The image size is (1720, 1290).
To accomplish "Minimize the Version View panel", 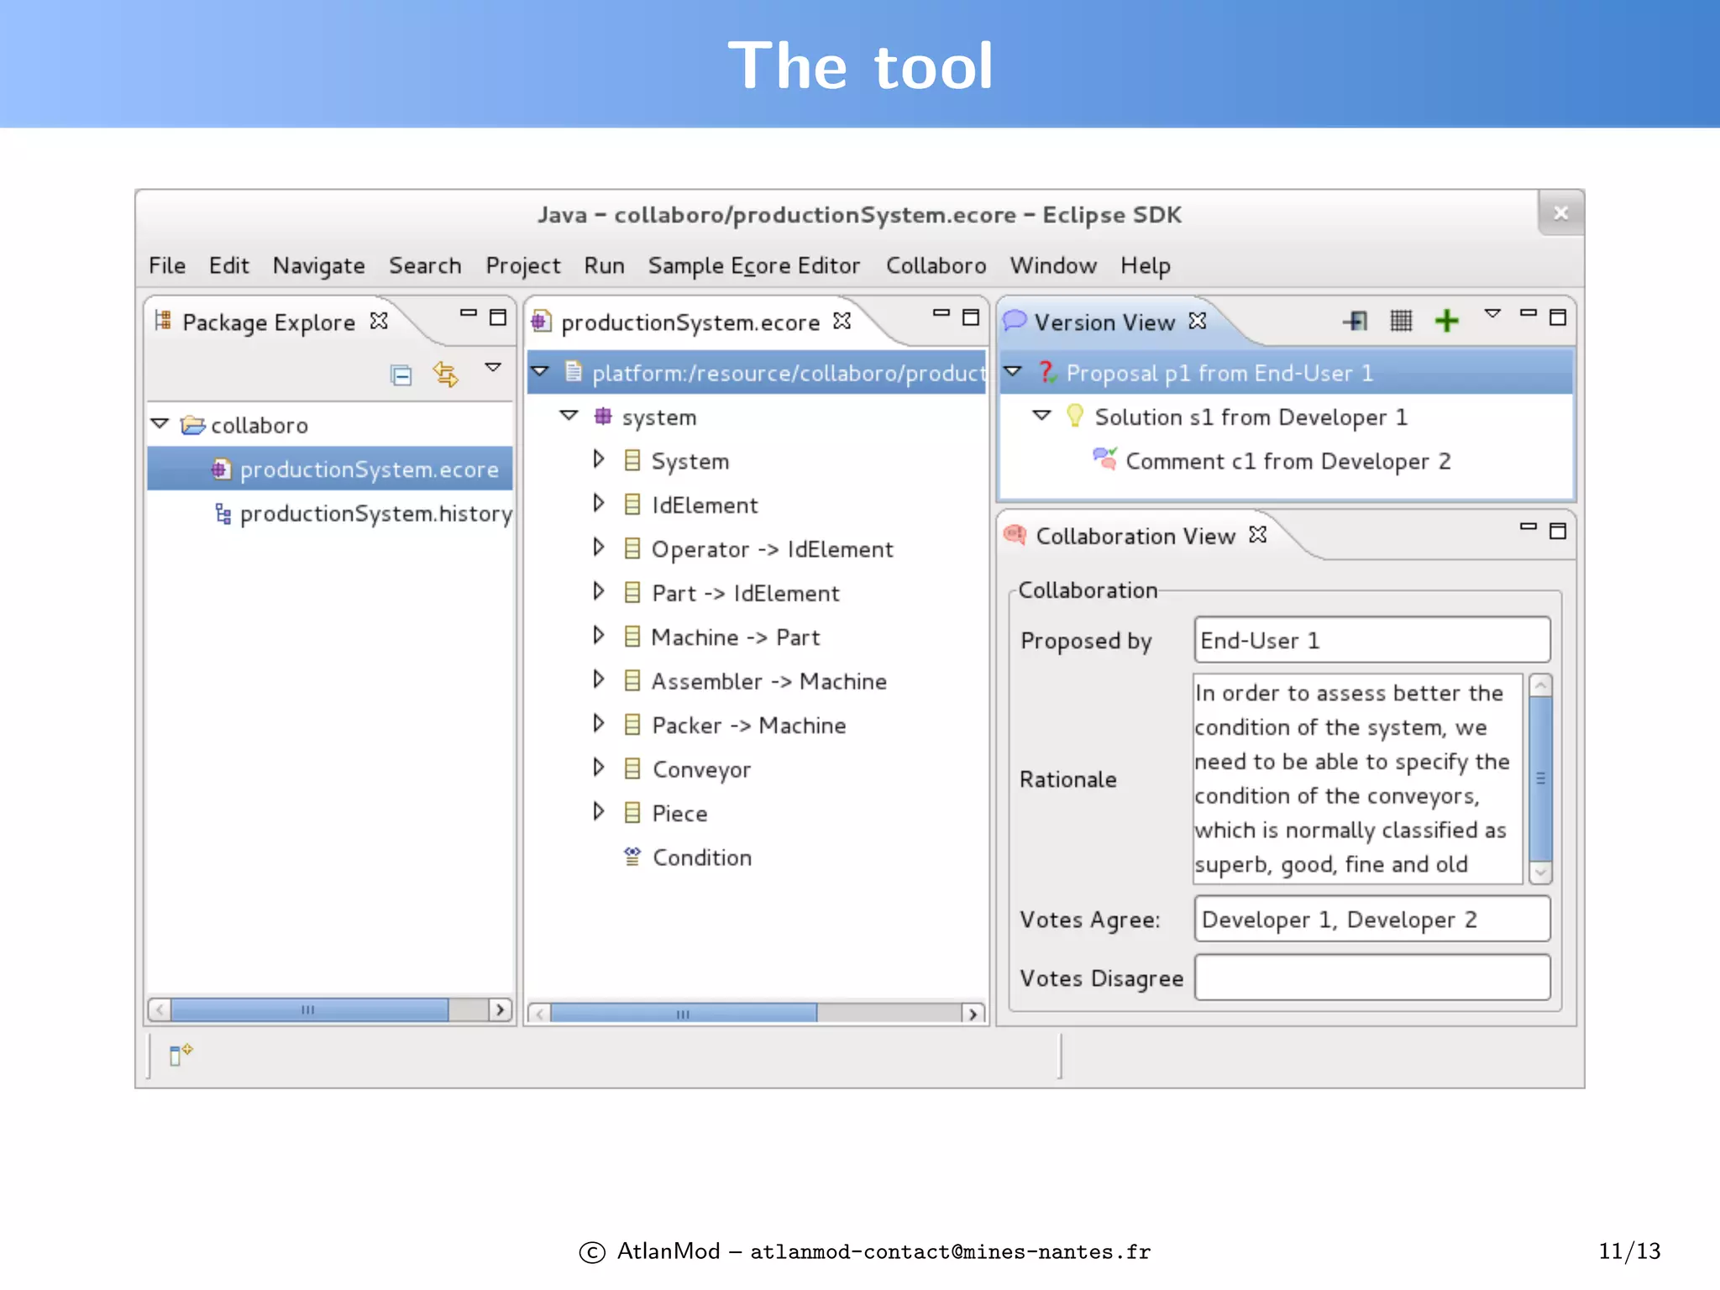I will (x=1529, y=313).
